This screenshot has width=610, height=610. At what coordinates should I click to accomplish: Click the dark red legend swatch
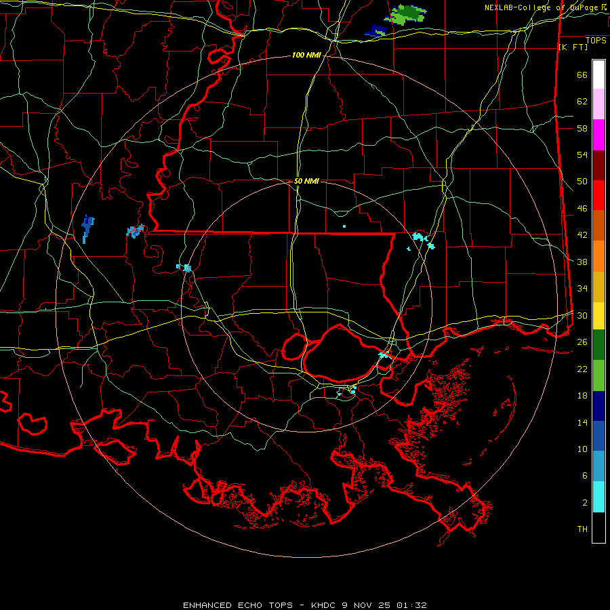click(598, 166)
